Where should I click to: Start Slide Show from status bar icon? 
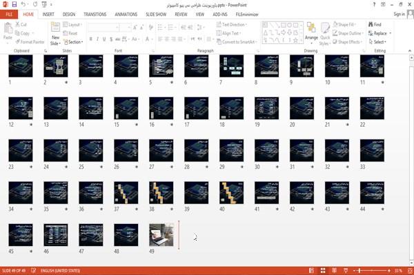pos(346,270)
